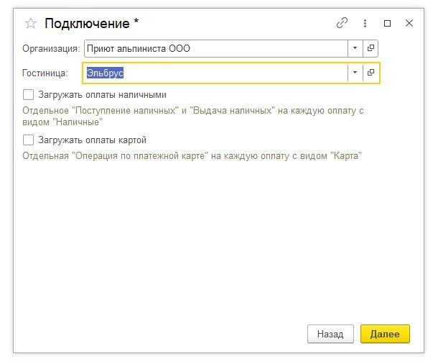Click the Операция по платежной карте description

(192, 155)
